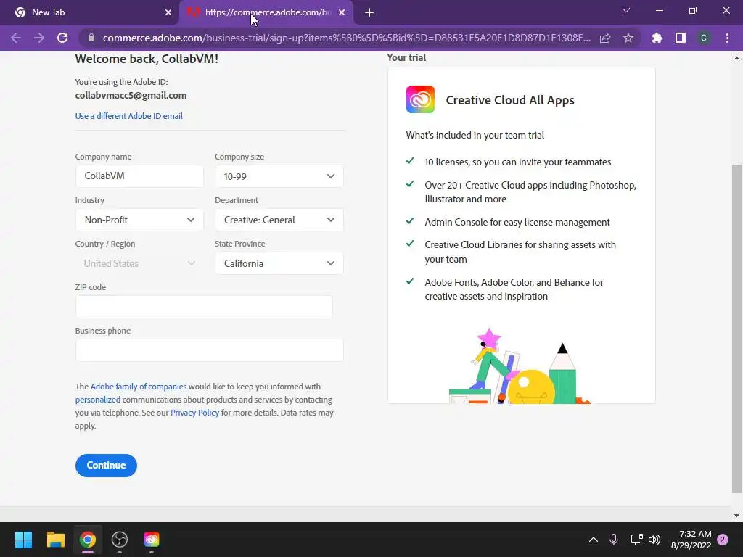Expand the Company size dropdown
743x557 pixels.
[279, 176]
